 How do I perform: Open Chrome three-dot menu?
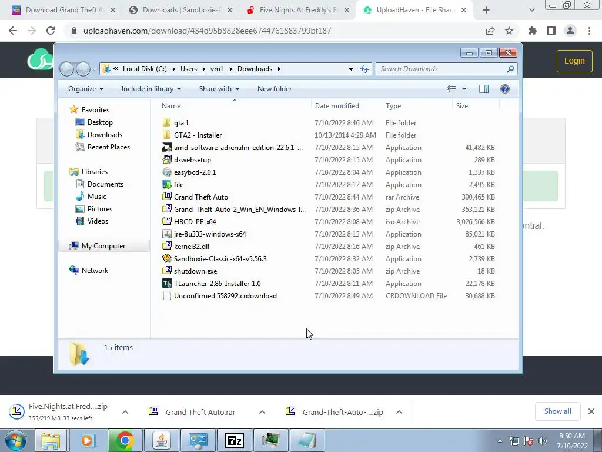[589, 31]
